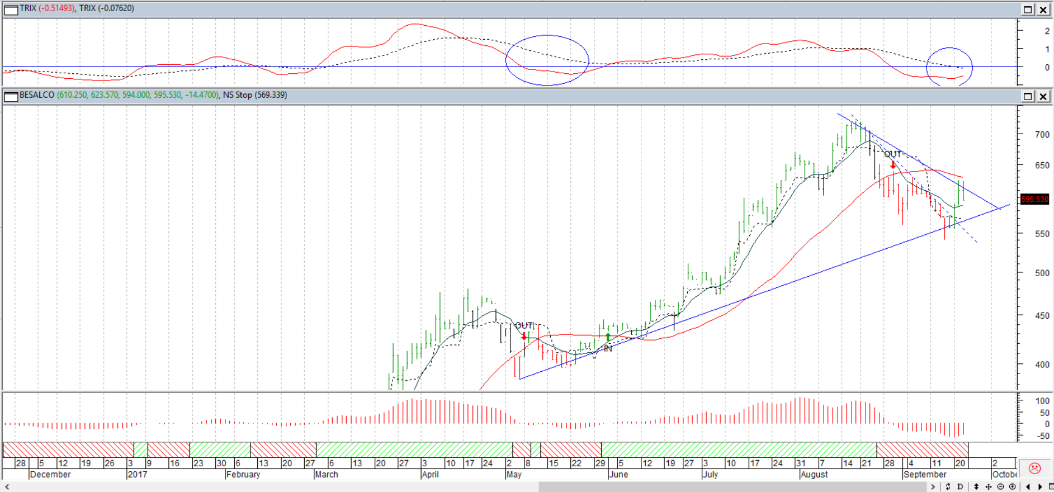This screenshot has width=1054, height=492.
Task: Click the four-way pan arrows icon
Action: pos(989,487)
